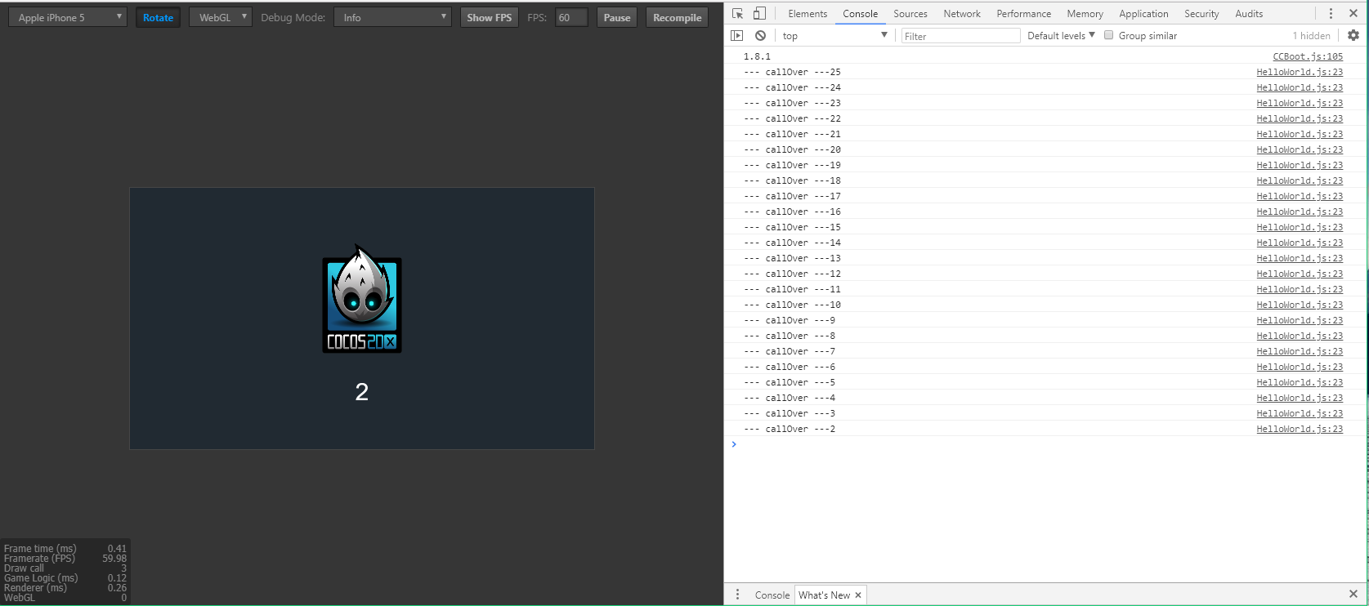Click the 1 hidden messages indicator

click(1311, 36)
